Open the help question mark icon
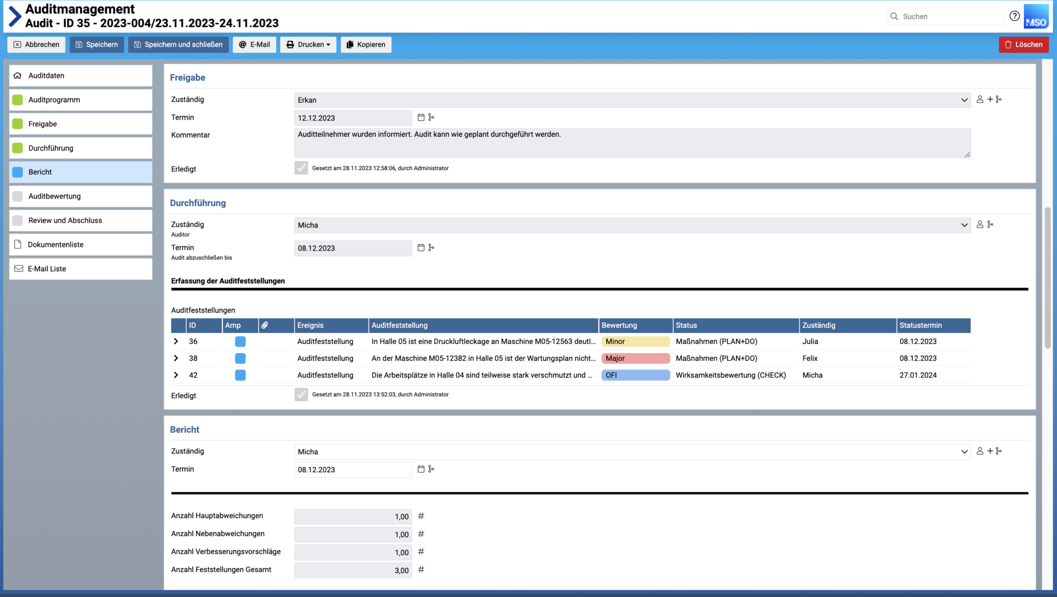Image resolution: width=1057 pixels, height=597 pixels. click(x=1014, y=16)
